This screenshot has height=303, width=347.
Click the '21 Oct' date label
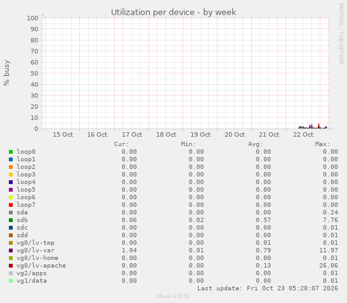pos(269,134)
